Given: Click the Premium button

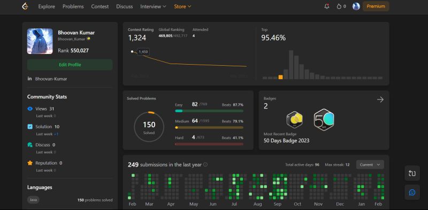Looking at the screenshot, I should pos(376,6).
